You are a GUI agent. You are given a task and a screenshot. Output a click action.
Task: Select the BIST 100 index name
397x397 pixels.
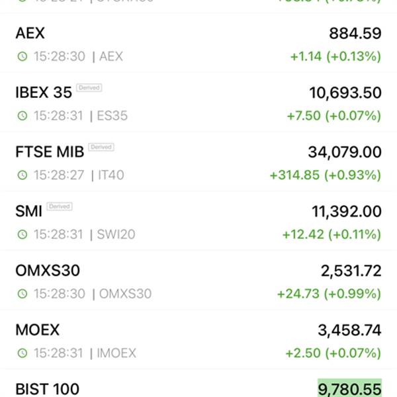coord(48,389)
